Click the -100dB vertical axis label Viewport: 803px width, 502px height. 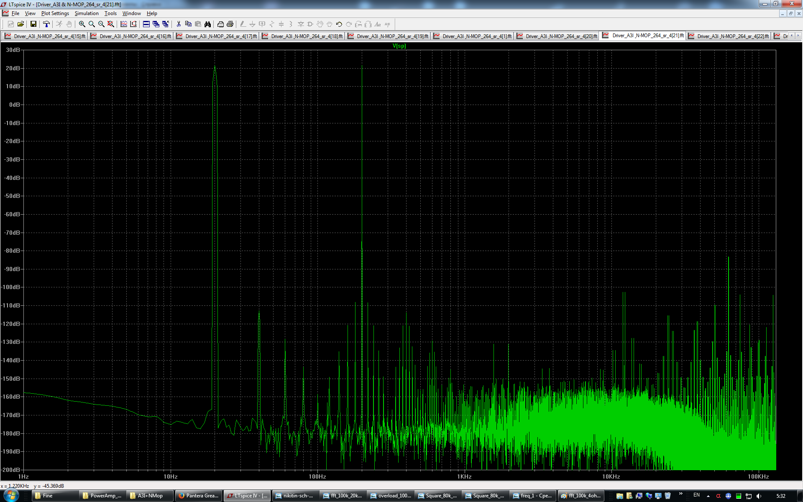[10, 287]
